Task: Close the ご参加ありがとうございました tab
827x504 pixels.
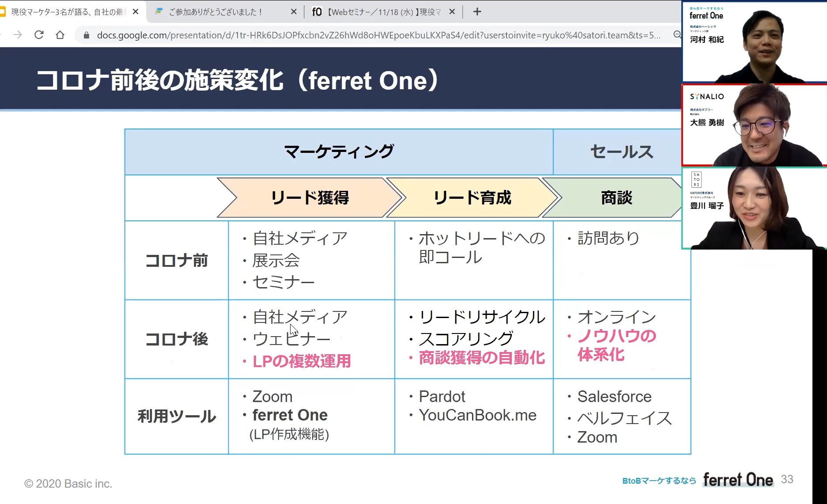Action: pos(294,12)
